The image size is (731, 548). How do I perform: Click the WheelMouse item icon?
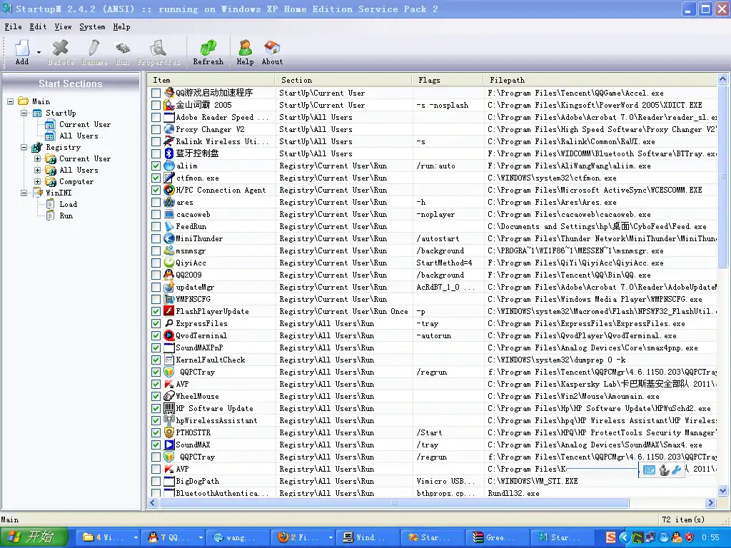[168, 396]
